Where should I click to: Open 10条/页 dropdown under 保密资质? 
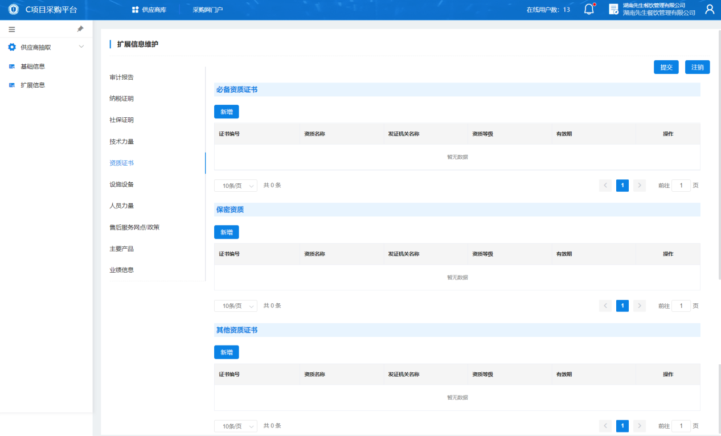[236, 306]
